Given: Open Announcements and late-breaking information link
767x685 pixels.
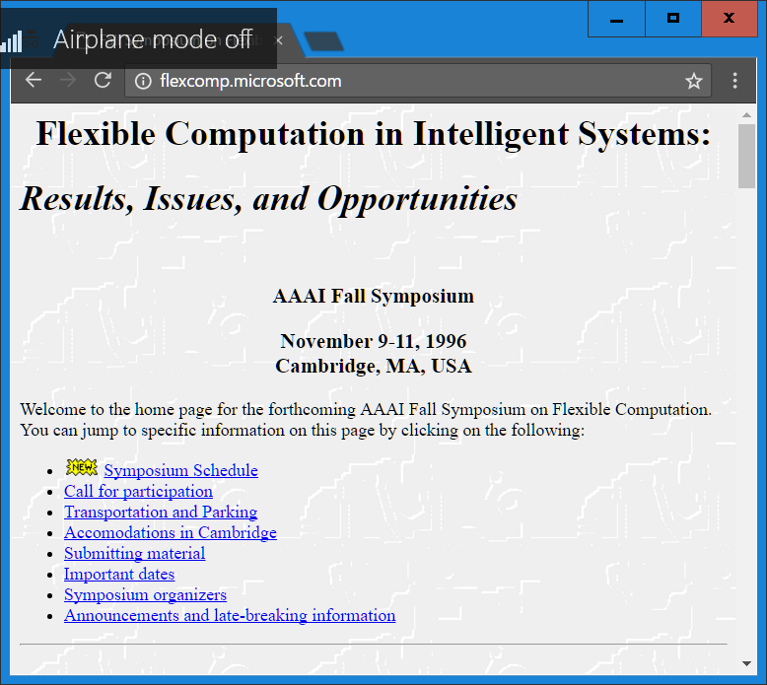Looking at the screenshot, I should (x=230, y=616).
